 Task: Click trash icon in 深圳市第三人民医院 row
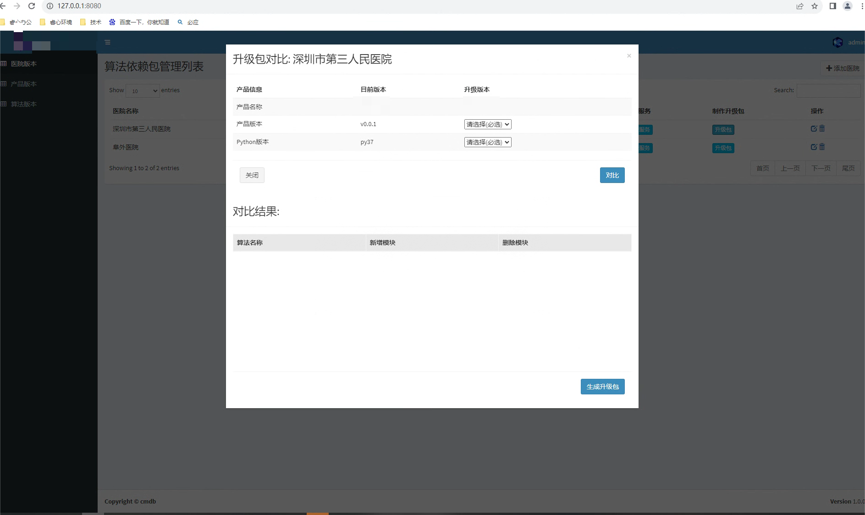click(822, 128)
